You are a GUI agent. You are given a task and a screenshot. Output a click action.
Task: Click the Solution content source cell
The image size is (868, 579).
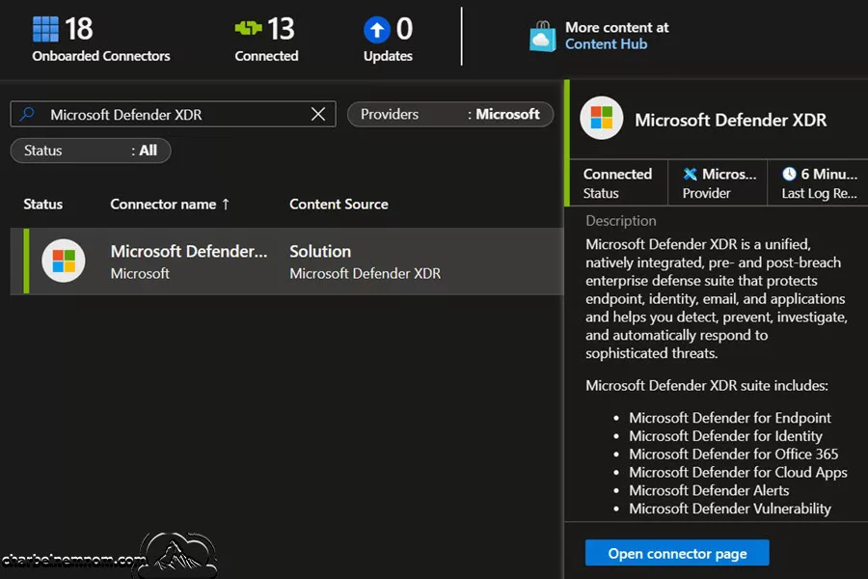tap(320, 252)
